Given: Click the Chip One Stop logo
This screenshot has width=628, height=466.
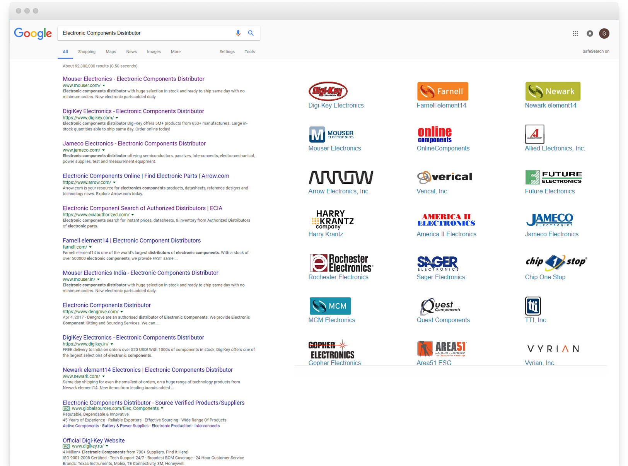Looking at the screenshot, I should 556,263.
